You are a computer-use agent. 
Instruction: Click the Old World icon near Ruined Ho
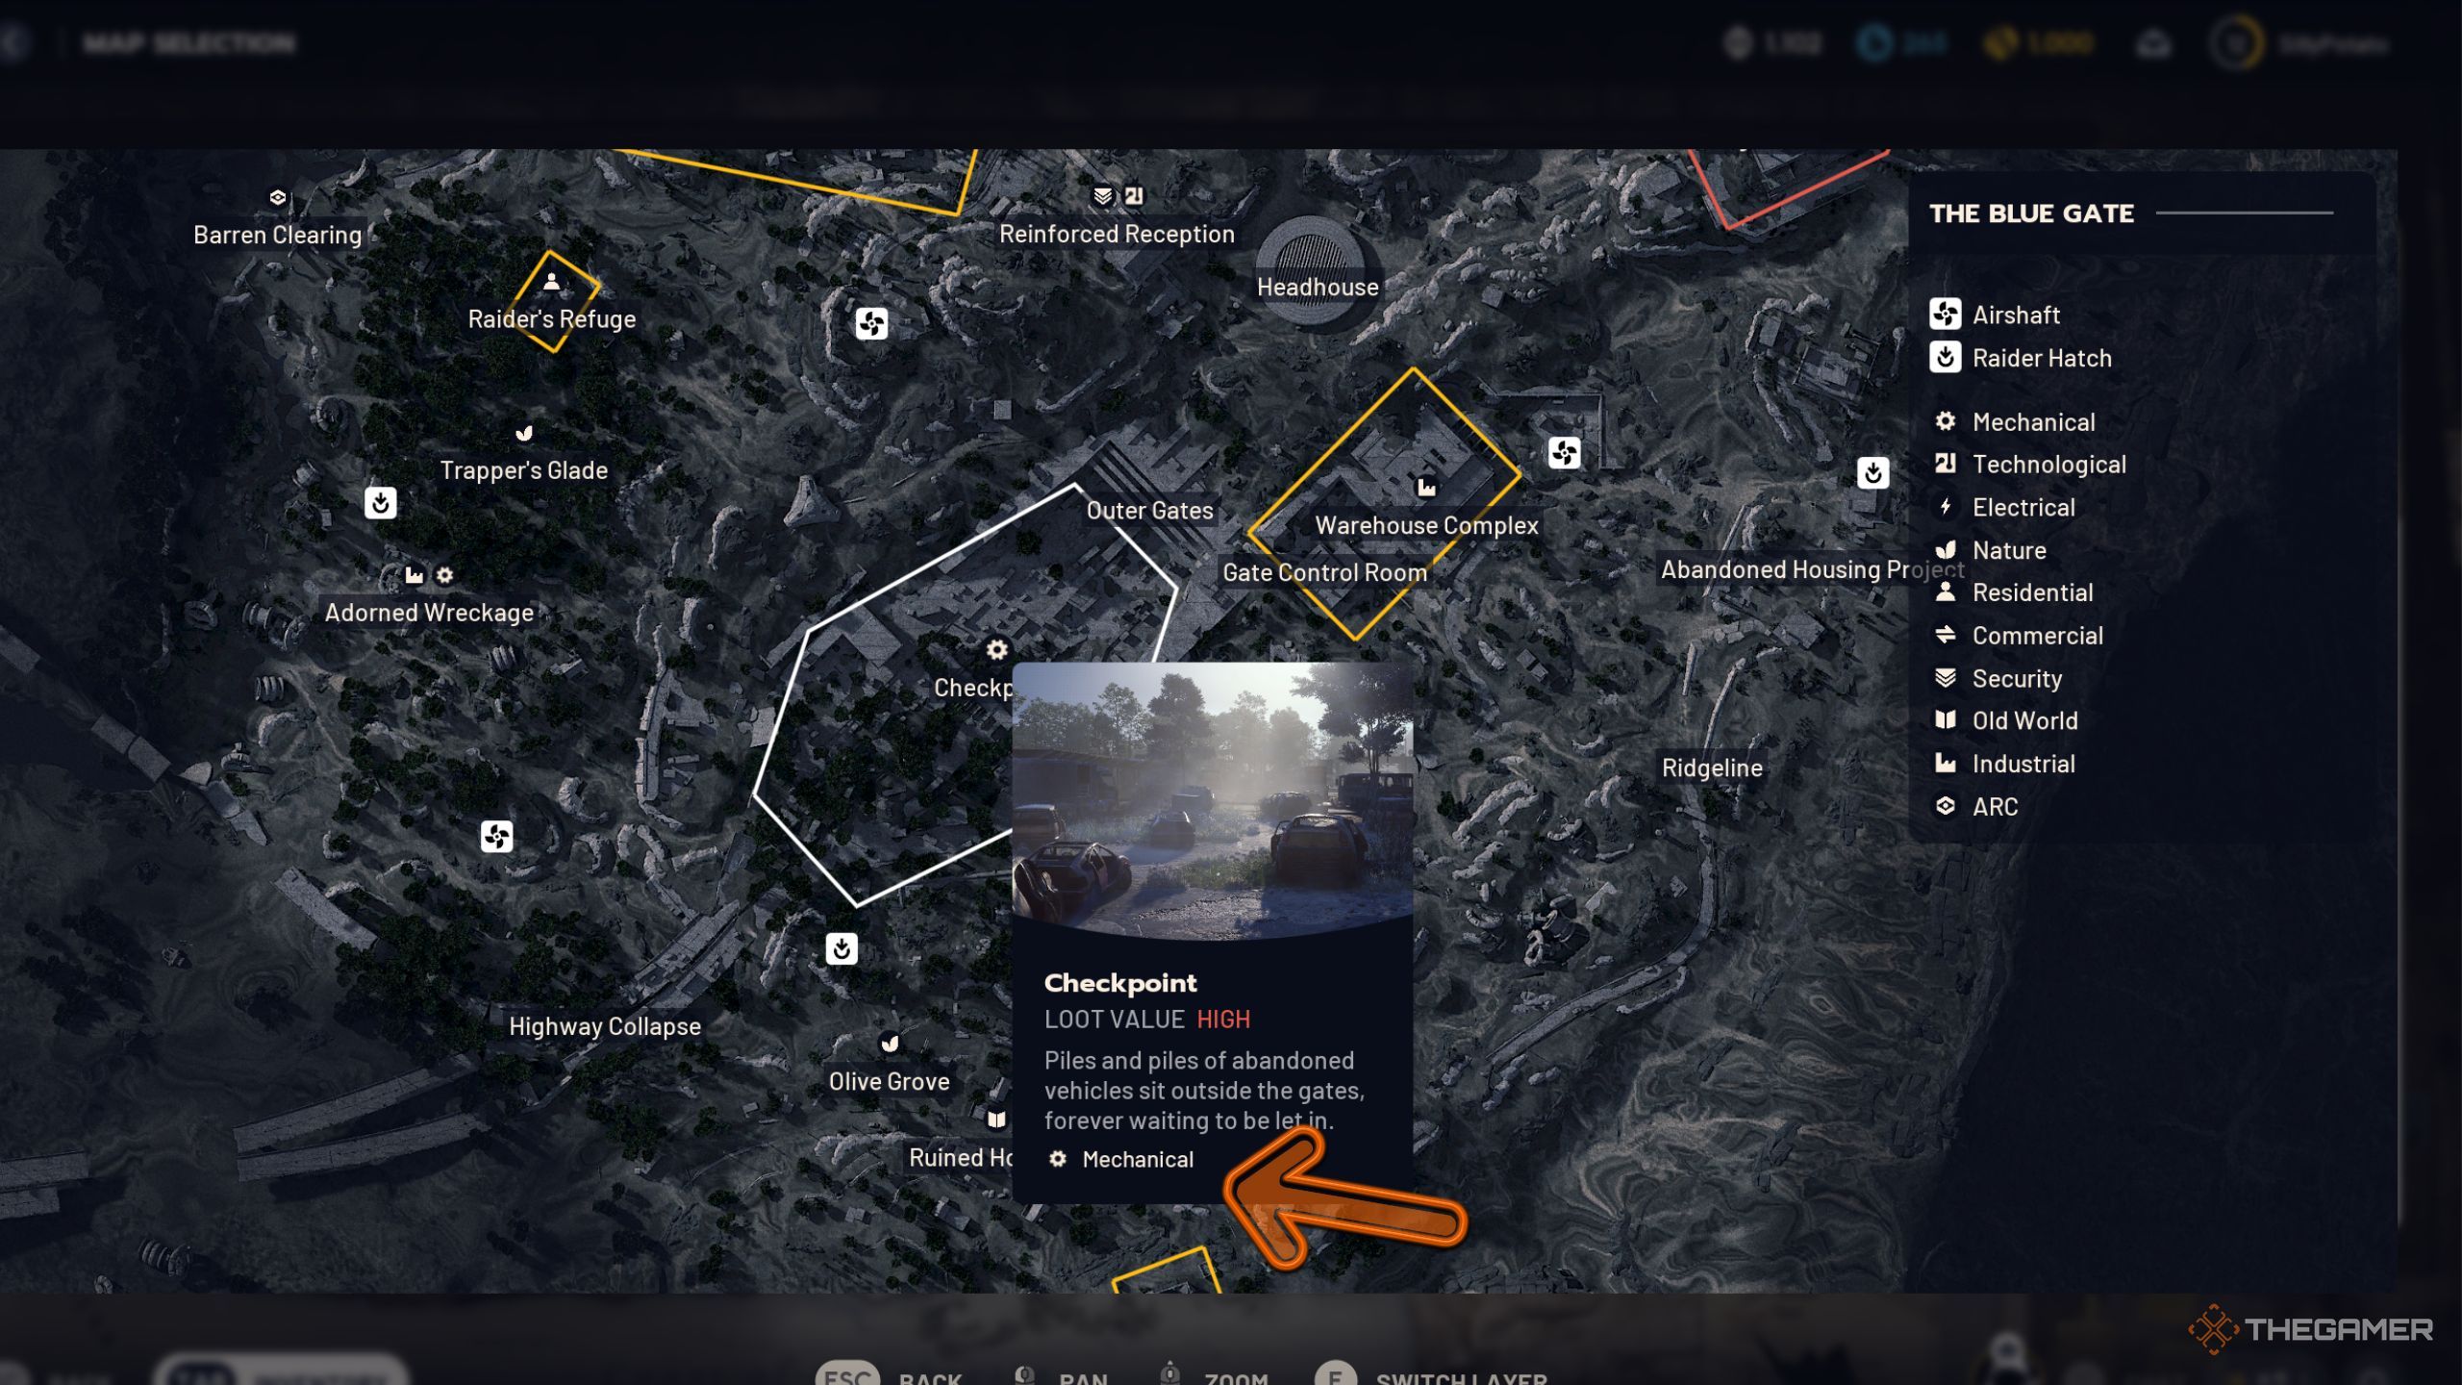(x=996, y=1120)
